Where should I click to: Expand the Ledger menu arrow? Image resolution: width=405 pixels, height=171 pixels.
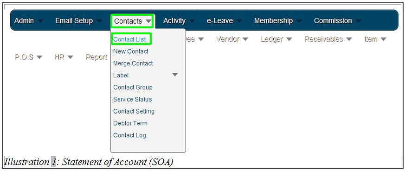pos(289,39)
